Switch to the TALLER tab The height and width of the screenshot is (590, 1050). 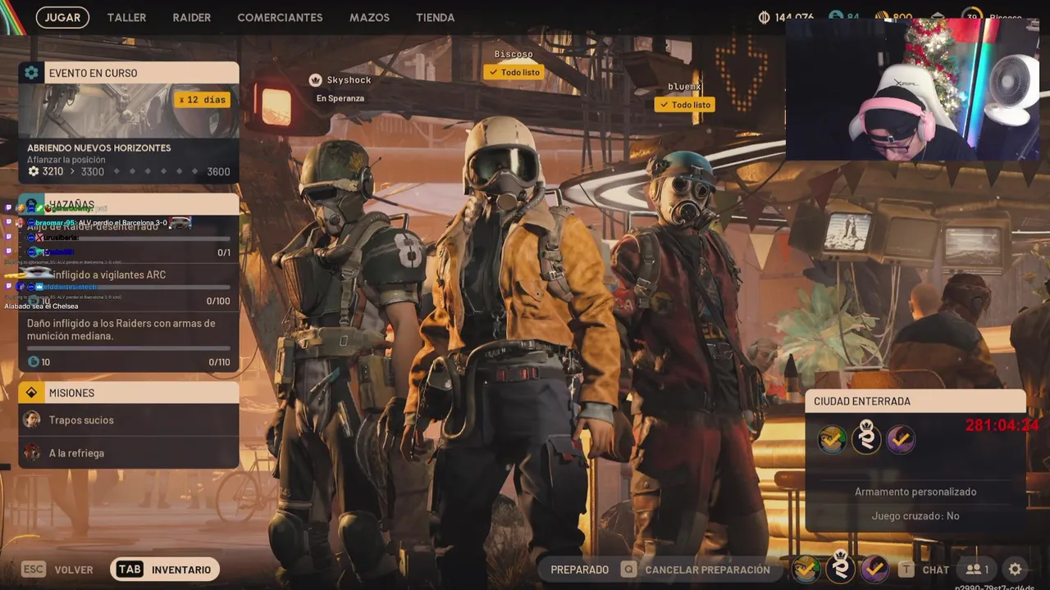126,17
